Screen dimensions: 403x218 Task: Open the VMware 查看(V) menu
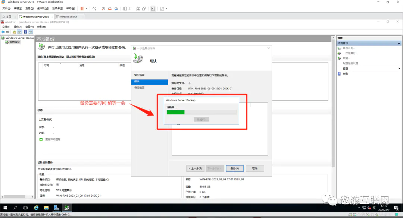point(29,9)
